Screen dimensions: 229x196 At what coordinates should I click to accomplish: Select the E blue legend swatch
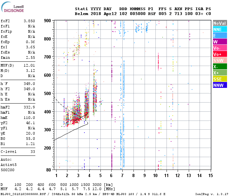pos(220,36)
